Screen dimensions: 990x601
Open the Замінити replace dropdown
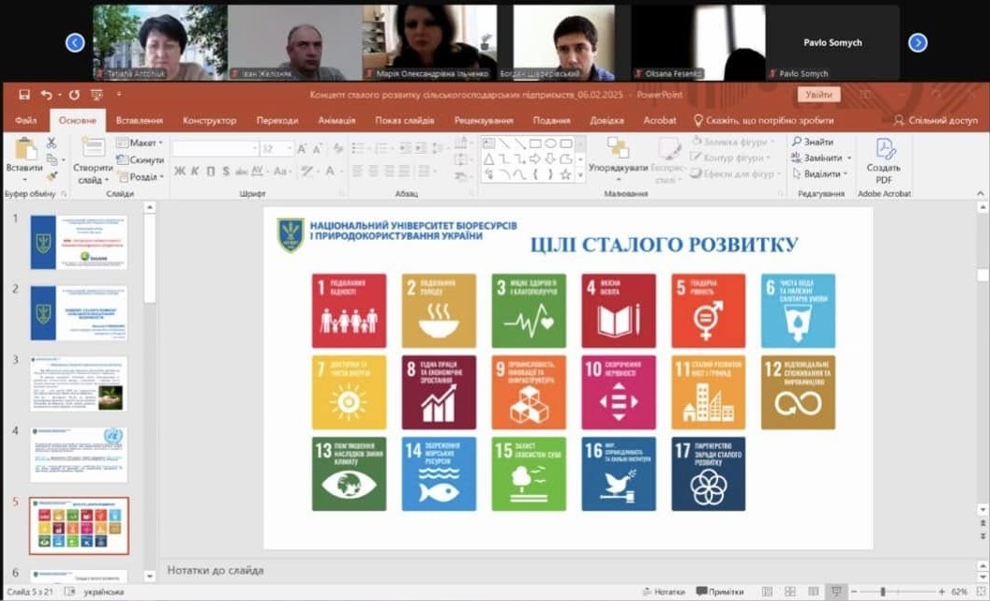(x=821, y=158)
